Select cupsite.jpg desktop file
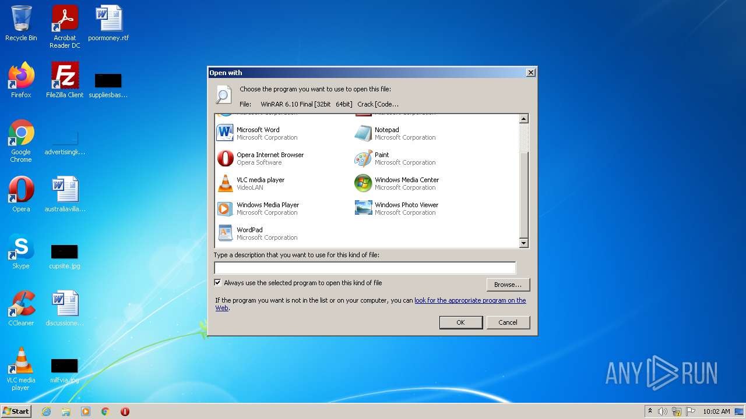 click(65, 256)
